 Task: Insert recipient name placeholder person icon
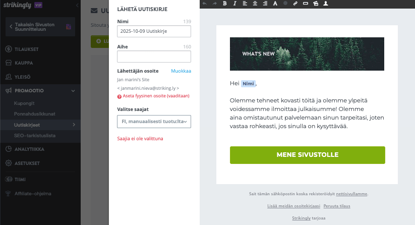[x=326, y=4]
